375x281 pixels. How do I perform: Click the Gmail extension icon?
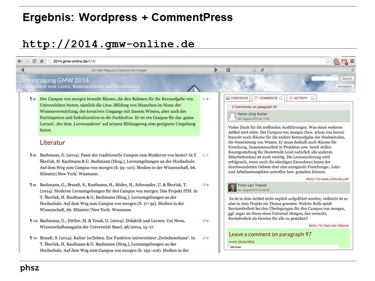coord(345,61)
